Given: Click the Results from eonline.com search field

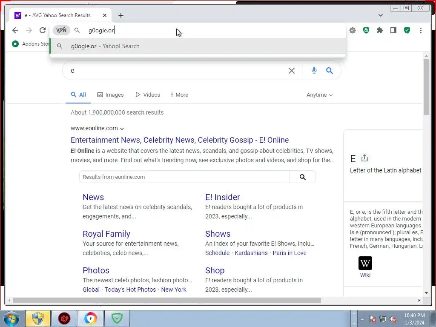Looking at the screenshot, I should (x=184, y=177).
